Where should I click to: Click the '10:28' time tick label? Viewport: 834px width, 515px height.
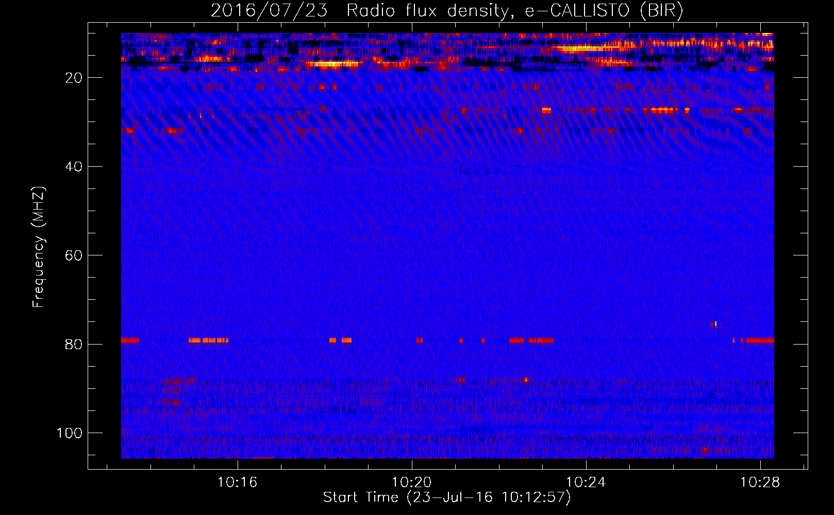(x=760, y=483)
